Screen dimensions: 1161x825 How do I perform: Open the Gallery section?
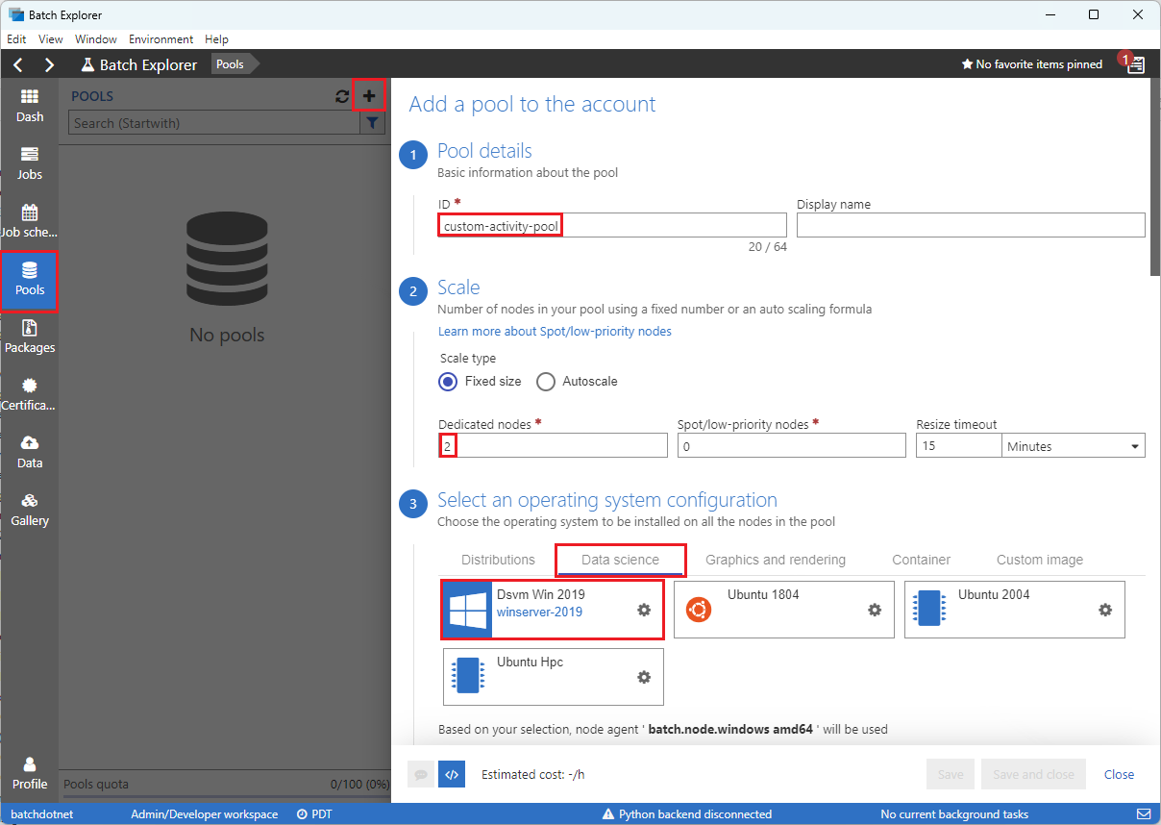[29, 510]
